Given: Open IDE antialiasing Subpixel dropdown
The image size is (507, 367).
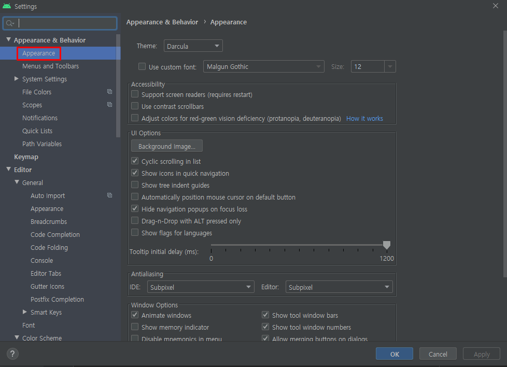Looking at the screenshot, I should [201, 287].
